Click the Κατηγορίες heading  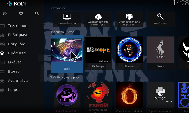point(57,8)
